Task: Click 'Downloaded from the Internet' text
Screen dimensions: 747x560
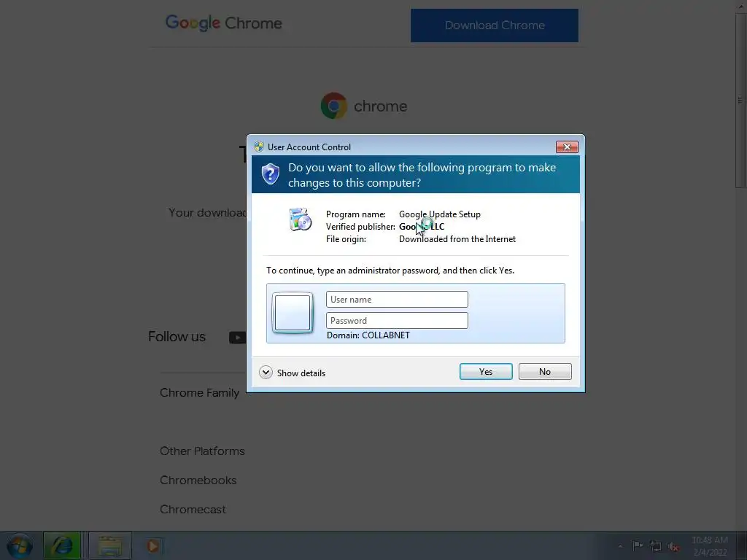Action: click(457, 239)
